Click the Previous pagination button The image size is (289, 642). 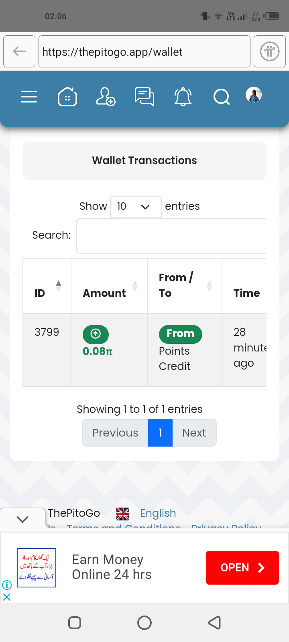click(115, 433)
